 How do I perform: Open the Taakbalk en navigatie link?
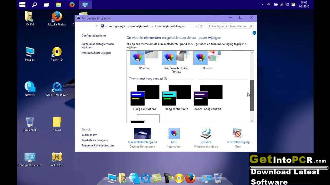click(x=95, y=140)
